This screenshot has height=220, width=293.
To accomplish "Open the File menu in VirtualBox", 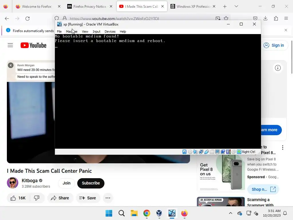I will tap(59, 32).
